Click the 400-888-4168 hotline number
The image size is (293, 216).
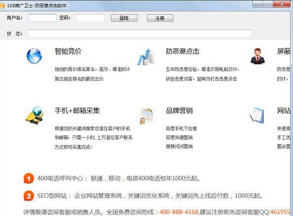tap(179, 212)
